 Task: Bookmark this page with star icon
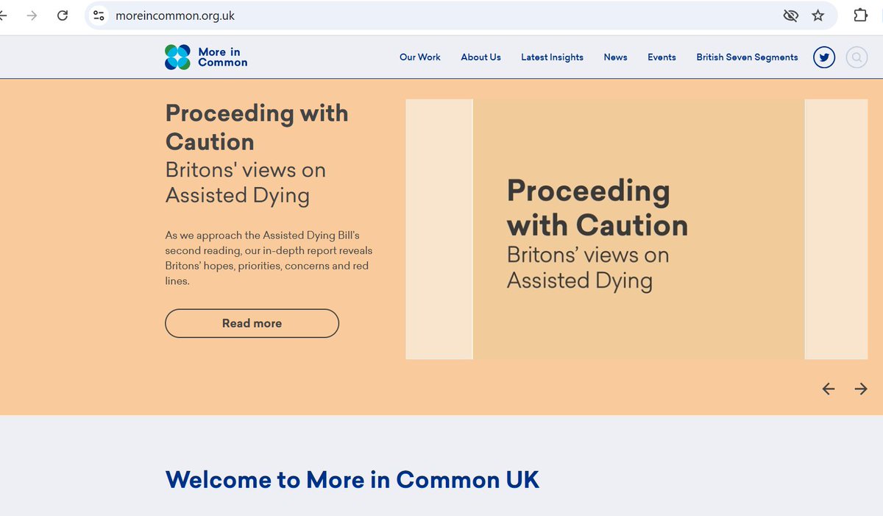(x=818, y=15)
